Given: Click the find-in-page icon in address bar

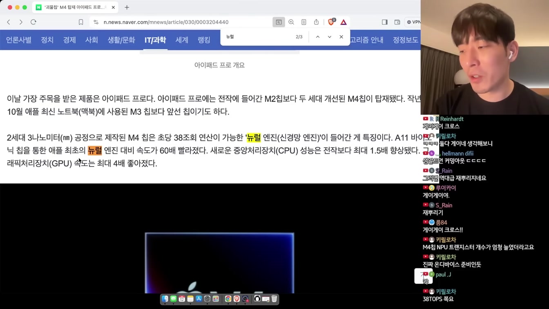Looking at the screenshot, I should (279, 22).
